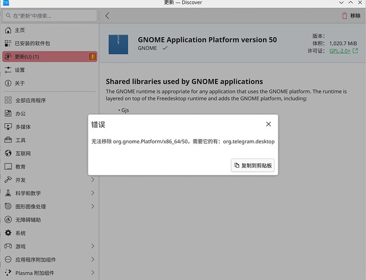Select All Applications (全部应用程序) entry
366x280 pixels.
[50, 100]
